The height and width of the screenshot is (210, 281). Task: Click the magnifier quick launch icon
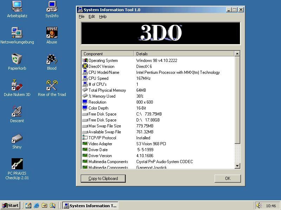52,205
